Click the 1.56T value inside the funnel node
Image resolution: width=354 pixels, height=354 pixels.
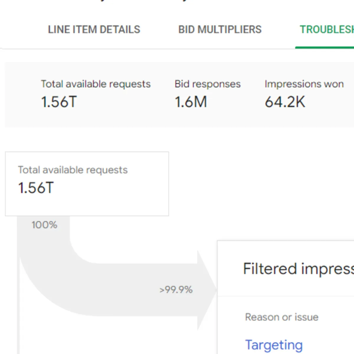point(35,187)
